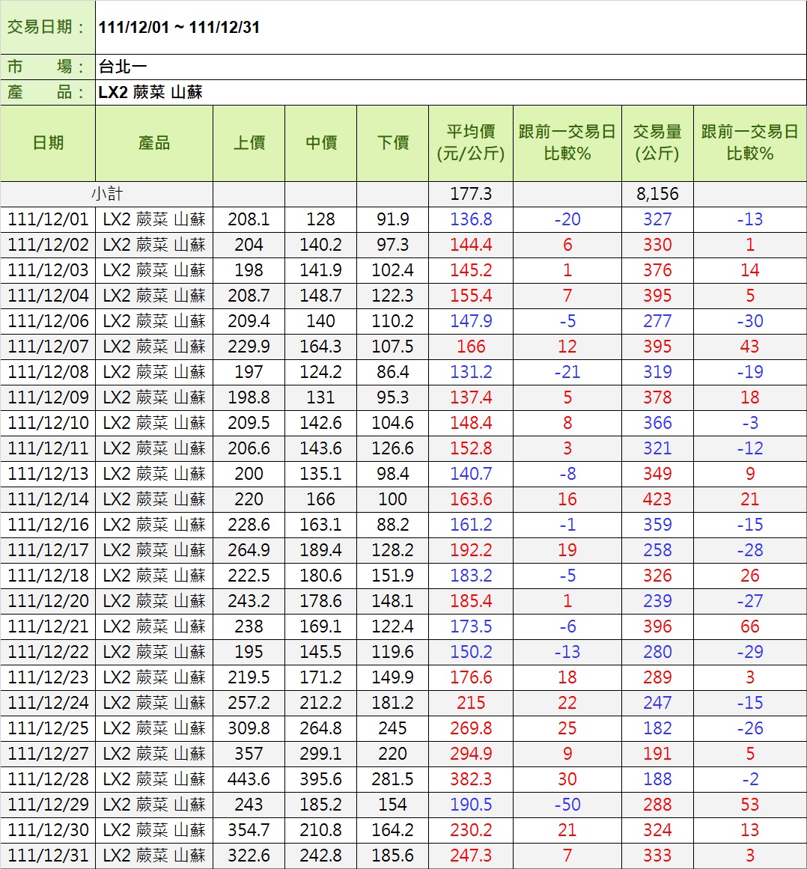807x869 pixels.
Task: Select the 111/12/14 trading volume 423
Action: [657, 499]
